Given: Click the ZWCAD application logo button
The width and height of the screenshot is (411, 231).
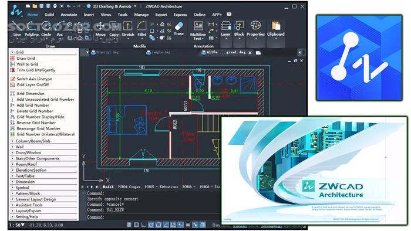Looking at the screenshot, I should 16,11.
